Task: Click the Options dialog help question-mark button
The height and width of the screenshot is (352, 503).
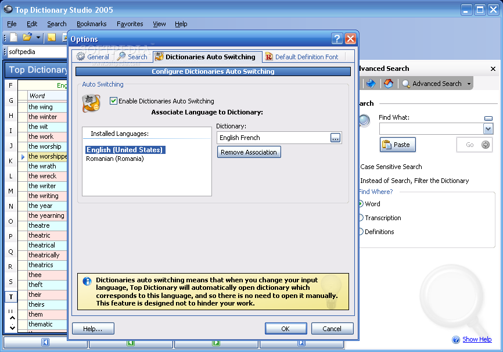Action: (x=337, y=39)
